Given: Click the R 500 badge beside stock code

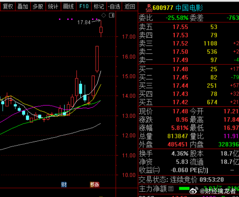Looking at the screenshot, I should point(149,8).
